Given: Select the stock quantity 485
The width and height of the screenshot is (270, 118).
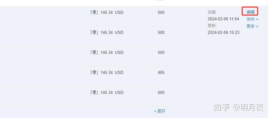Looking at the screenshot, I should (161, 73).
